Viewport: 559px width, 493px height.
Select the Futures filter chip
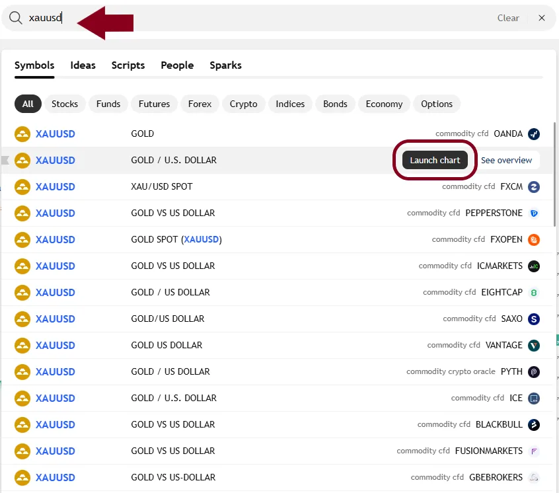tap(154, 104)
